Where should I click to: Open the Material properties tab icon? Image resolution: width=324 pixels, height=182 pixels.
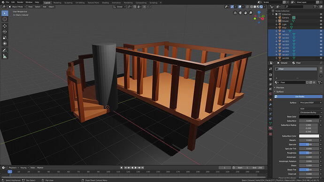tap(270, 128)
